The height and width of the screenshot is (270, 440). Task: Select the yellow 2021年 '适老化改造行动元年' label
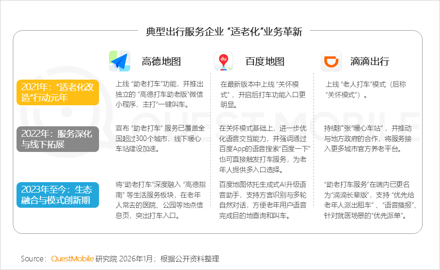coord(58,92)
